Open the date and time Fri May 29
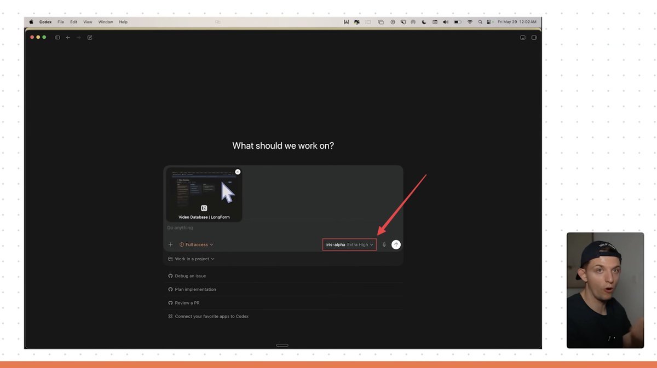Viewport: 657px width, 368px height. point(517,22)
